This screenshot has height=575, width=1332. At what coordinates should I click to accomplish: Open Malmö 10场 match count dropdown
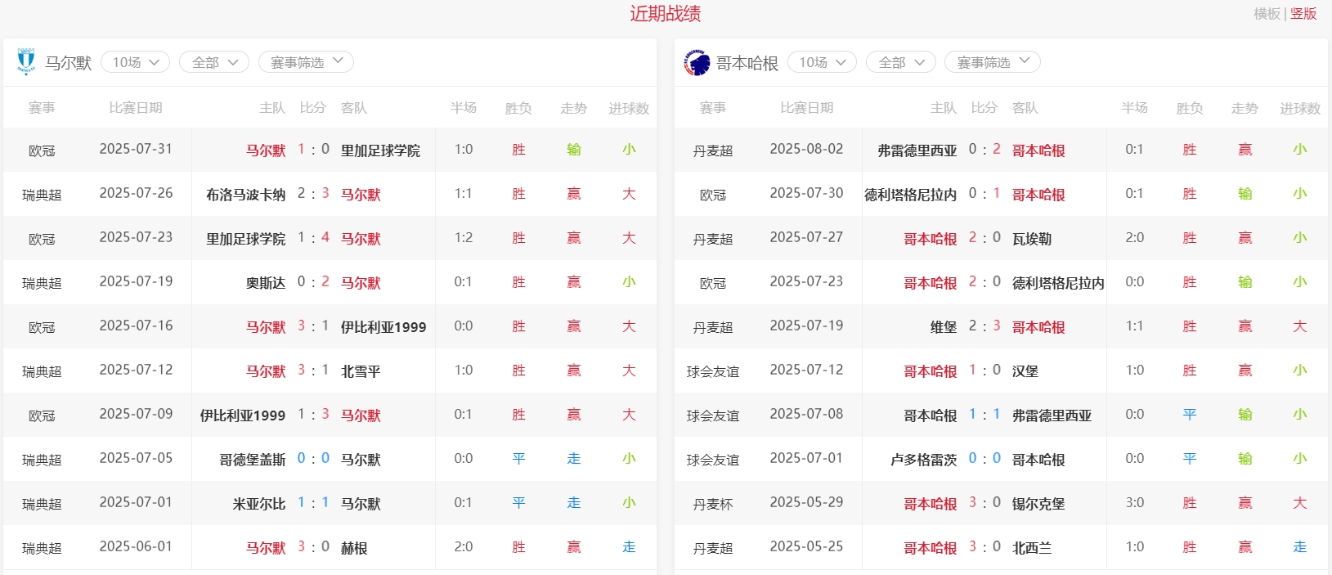pyautogui.click(x=135, y=62)
